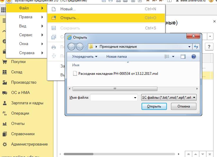This screenshot has width=217, height=157.
Task: Toggle the hamburger menu icon in the sidebar
Action: [4, 21]
